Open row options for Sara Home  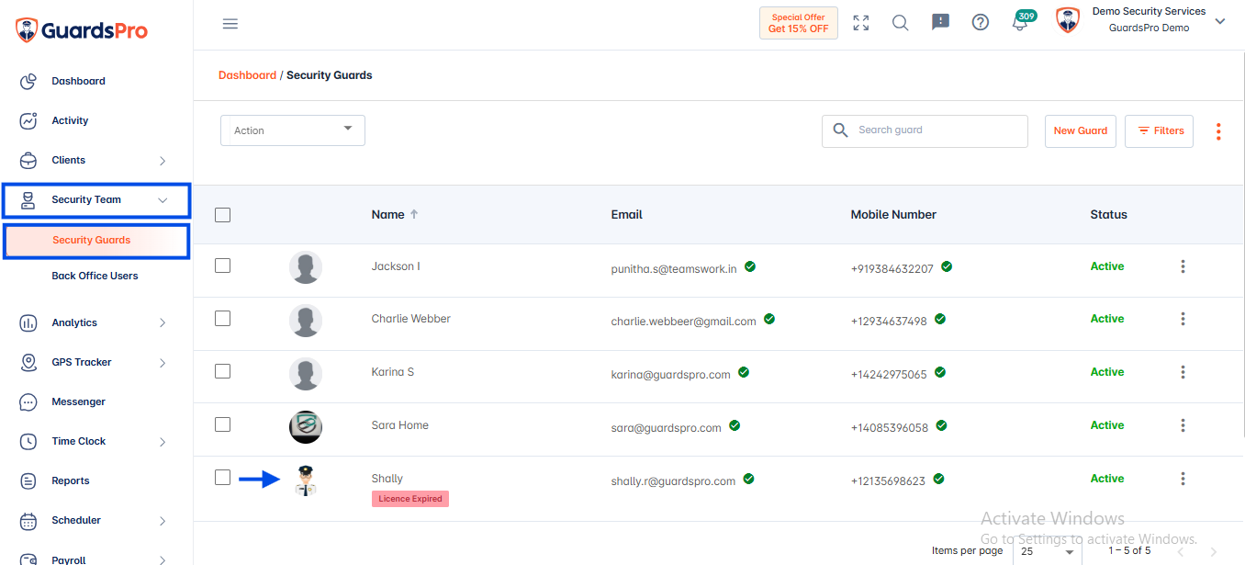1183,425
